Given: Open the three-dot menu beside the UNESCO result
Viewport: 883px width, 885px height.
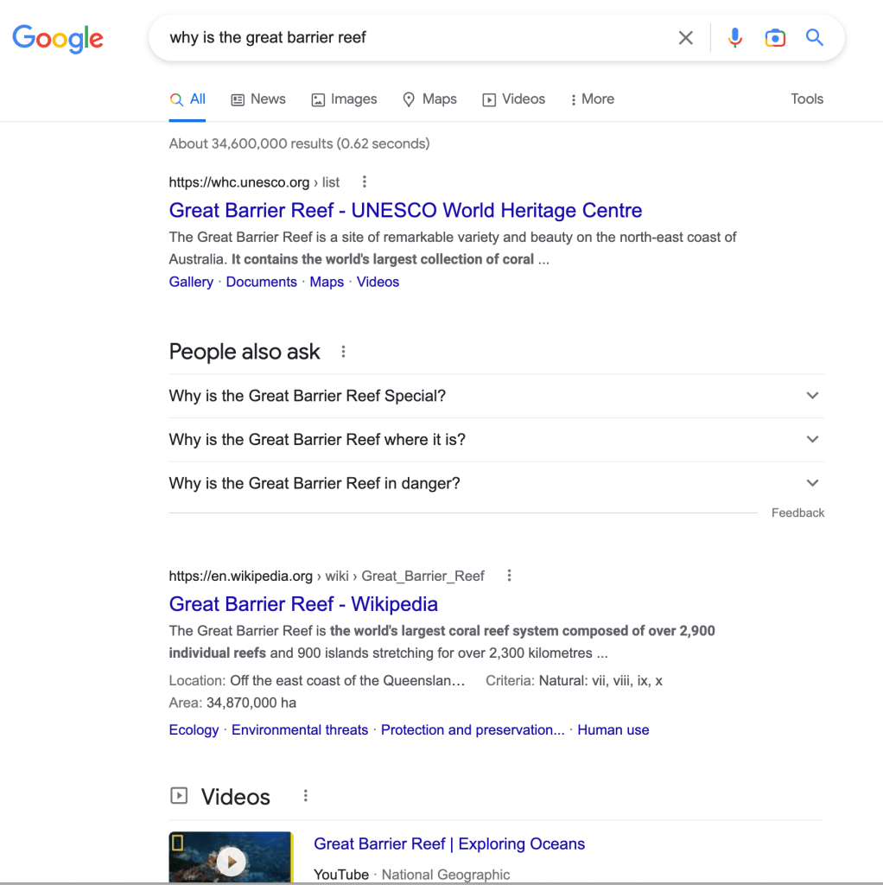Looking at the screenshot, I should click(x=364, y=182).
